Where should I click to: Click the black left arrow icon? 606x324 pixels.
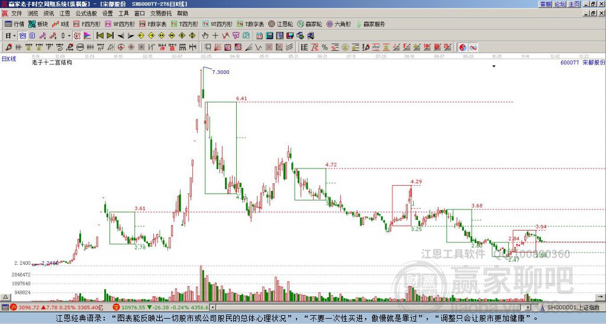click(x=121, y=36)
